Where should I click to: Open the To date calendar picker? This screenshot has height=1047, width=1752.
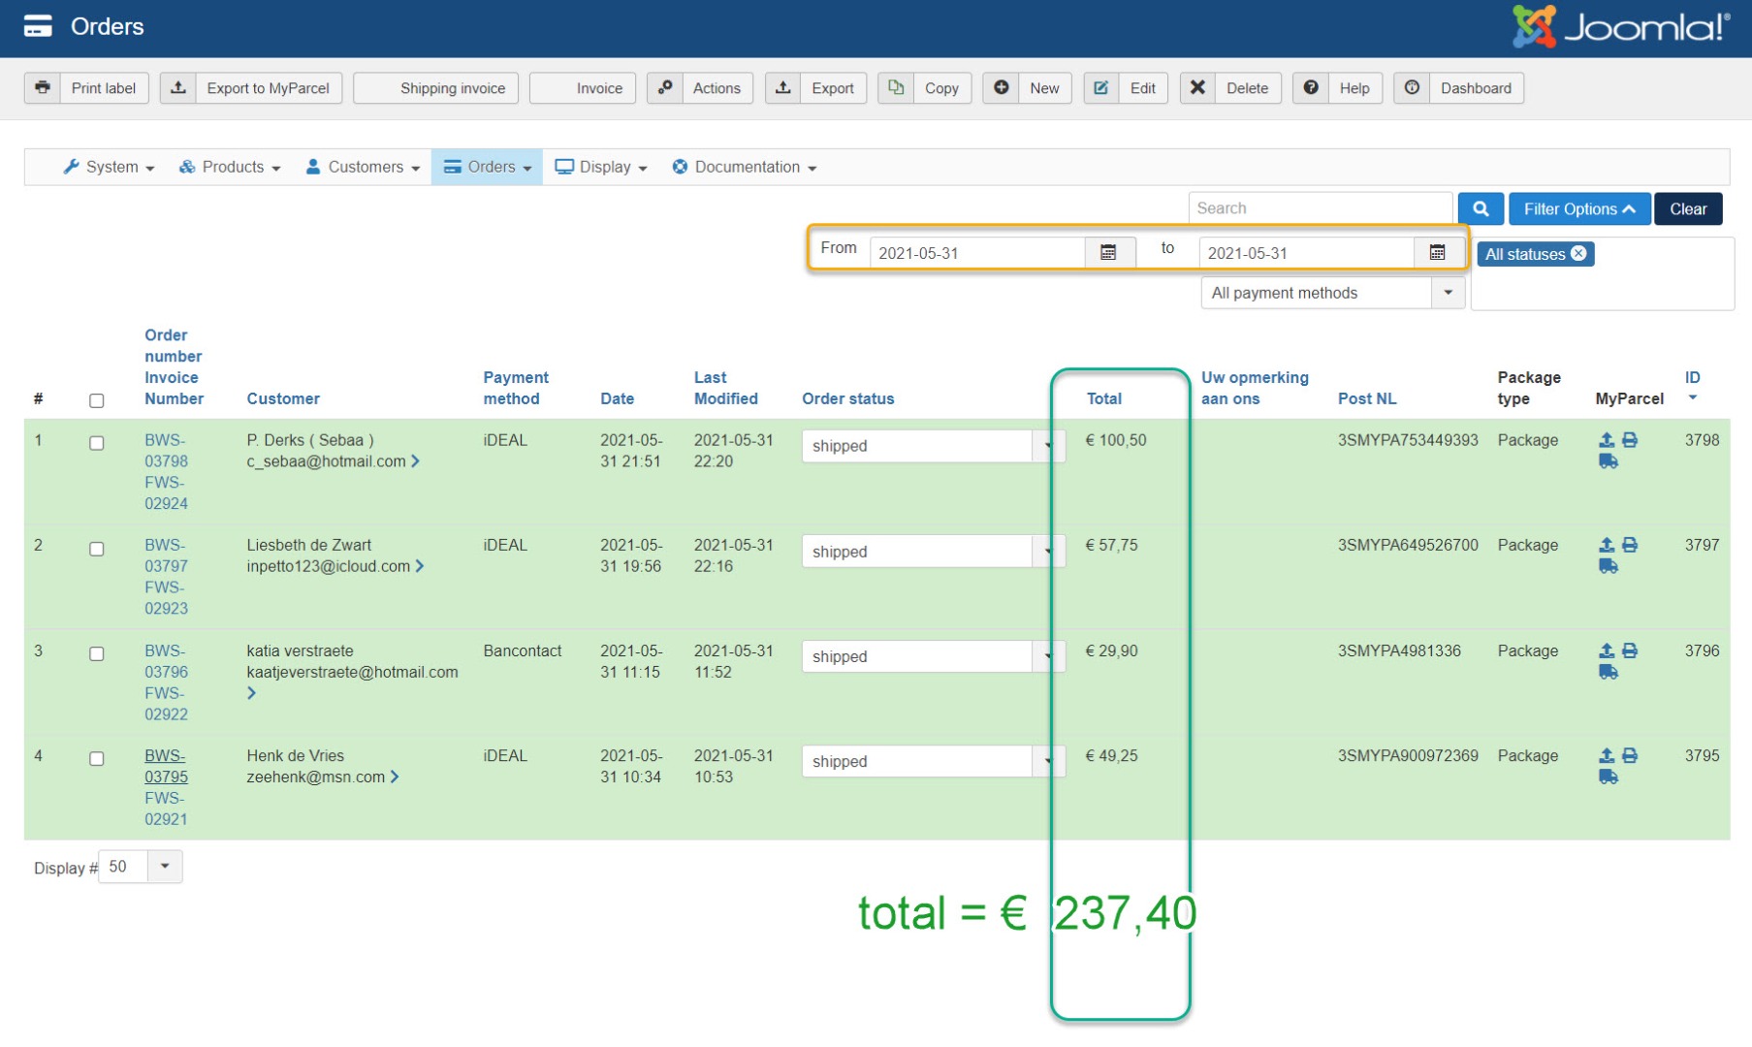point(1437,253)
